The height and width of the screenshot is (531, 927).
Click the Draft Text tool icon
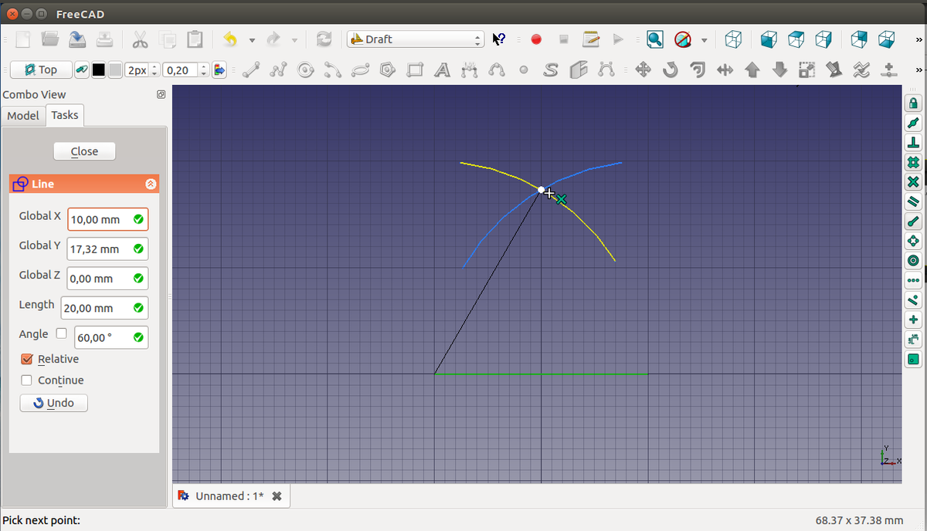tap(442, 70)
